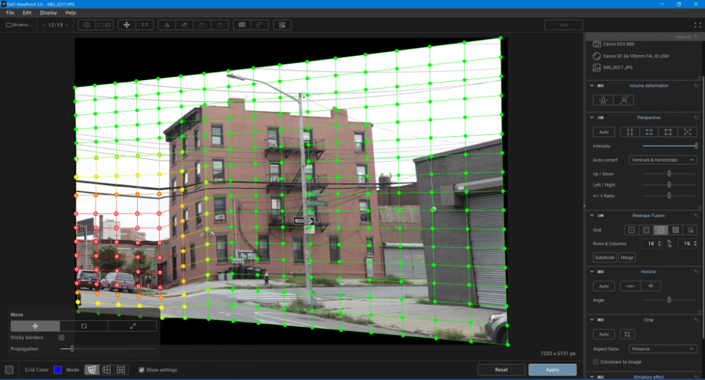Image resolution: width=705 pixels, height=380 pixels.
Task: Toggle Volume deformation on/off switch
Action: click(x=600, y=85)
